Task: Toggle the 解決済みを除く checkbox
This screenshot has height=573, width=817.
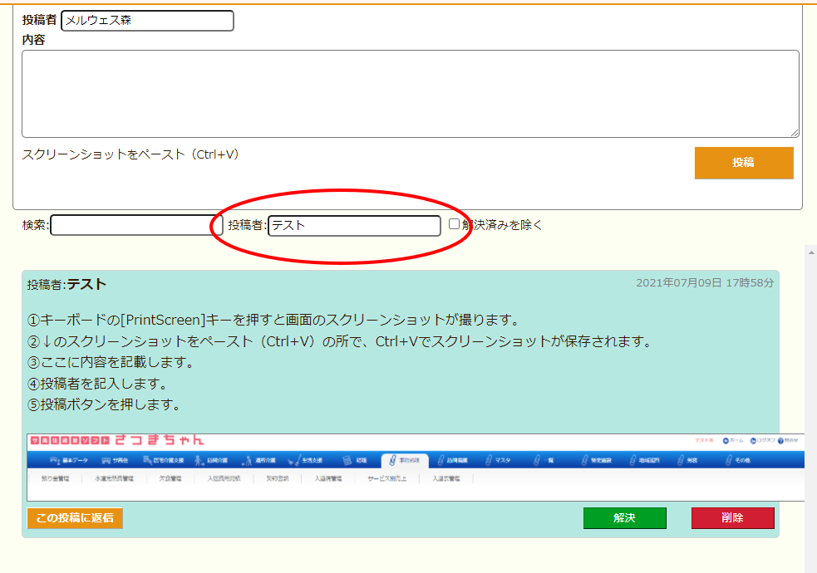Action: click(x=454, y=223)
